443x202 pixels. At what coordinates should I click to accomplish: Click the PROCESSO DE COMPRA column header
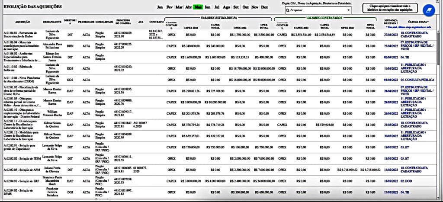123,21
